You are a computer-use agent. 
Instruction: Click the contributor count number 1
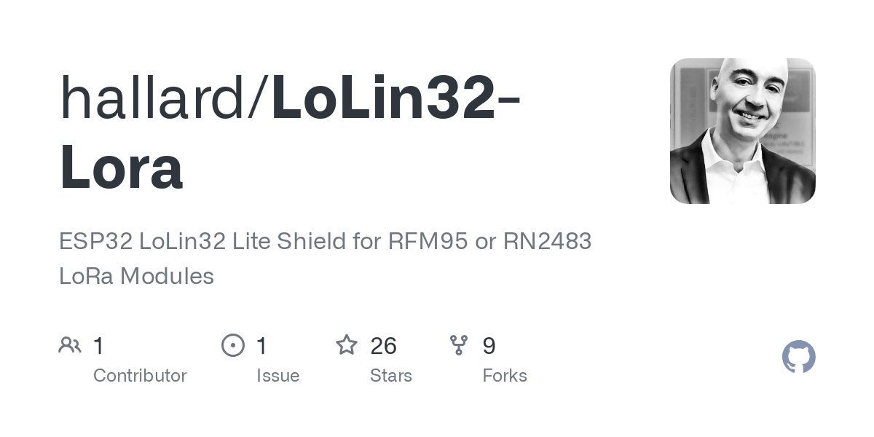(x=99, y=346)
